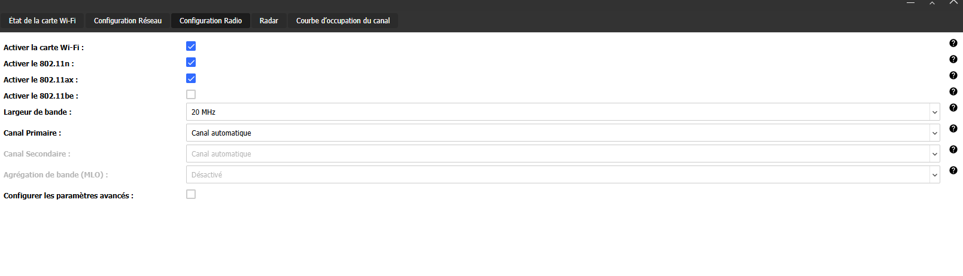Open the Configuration Réseau tab
Image resolution: width=963 pixels, height=276 pixels.
coord(127,21)
